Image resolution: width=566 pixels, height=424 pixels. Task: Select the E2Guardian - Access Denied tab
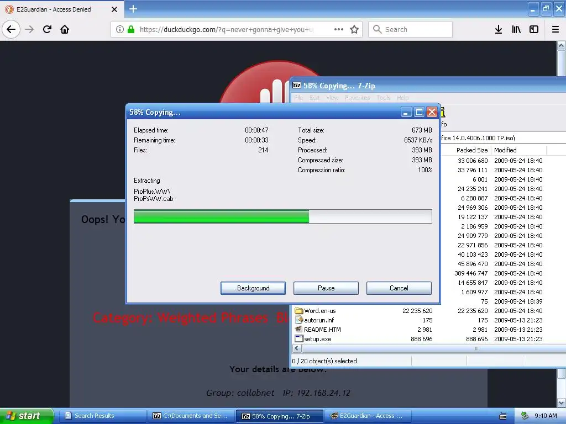(62, 9)
